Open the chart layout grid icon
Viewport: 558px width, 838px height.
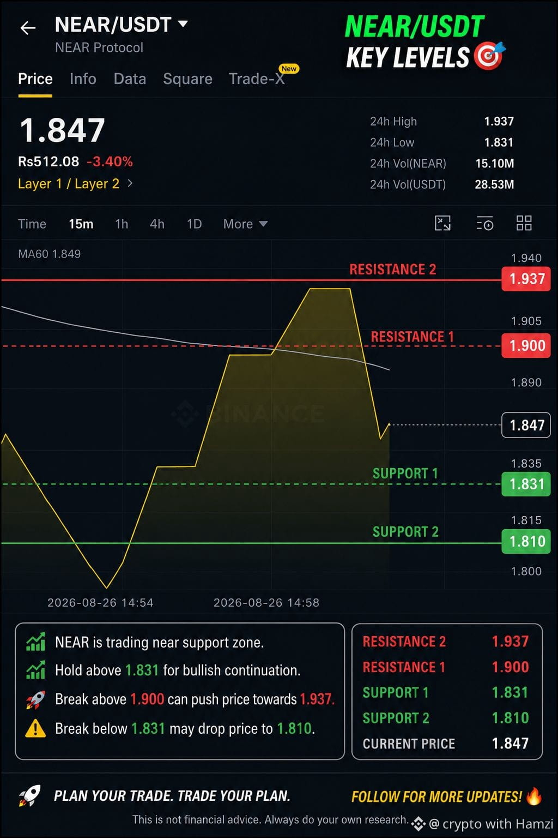coord(524,223)
